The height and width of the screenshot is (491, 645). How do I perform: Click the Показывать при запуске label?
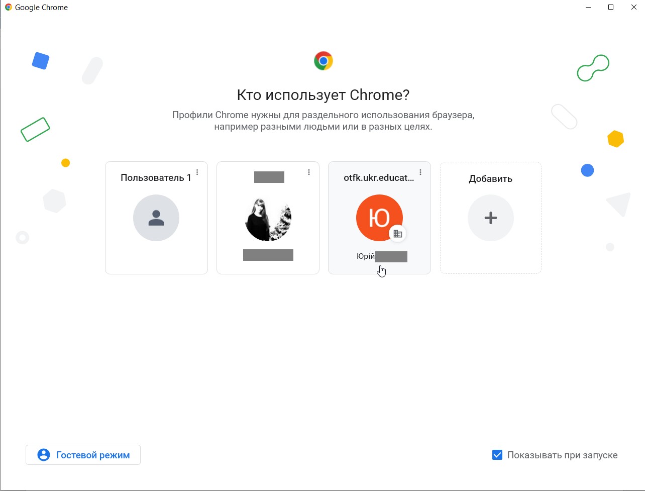coord(562,455)
